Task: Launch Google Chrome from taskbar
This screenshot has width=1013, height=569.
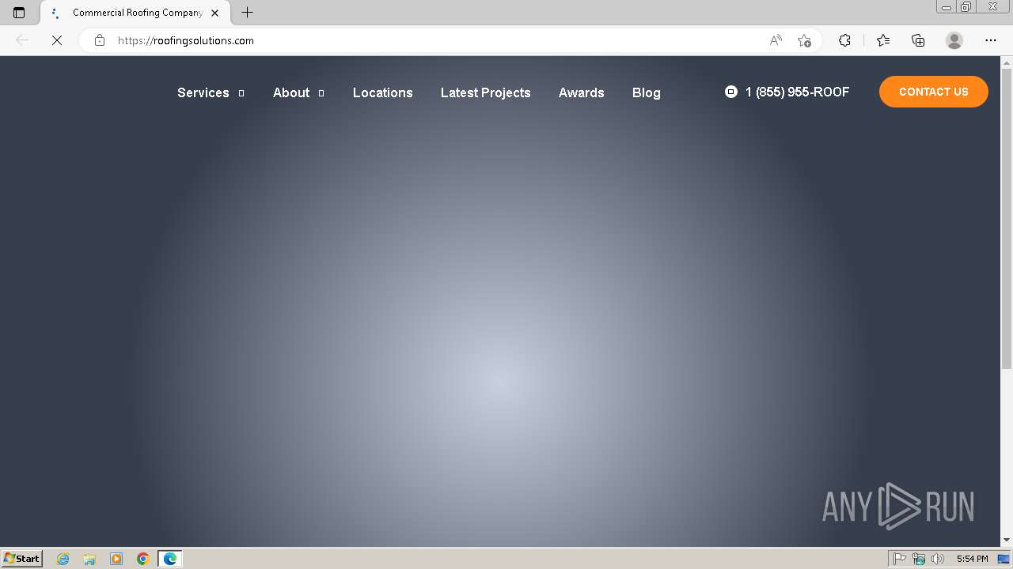Action: [x=143, y=559]
